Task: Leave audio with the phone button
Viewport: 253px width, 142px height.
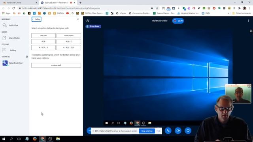Action: [x=168, y=131]
